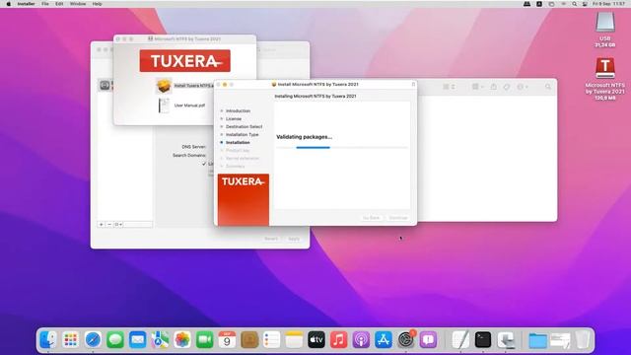Click the installation progress bar

click(x=342, y=148)
